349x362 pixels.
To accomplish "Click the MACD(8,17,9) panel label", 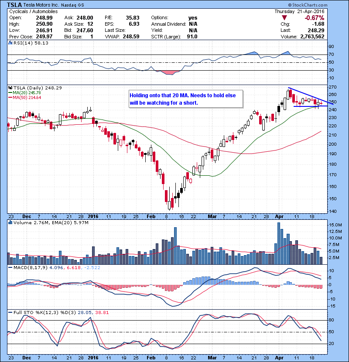I will tap(31, 268).
